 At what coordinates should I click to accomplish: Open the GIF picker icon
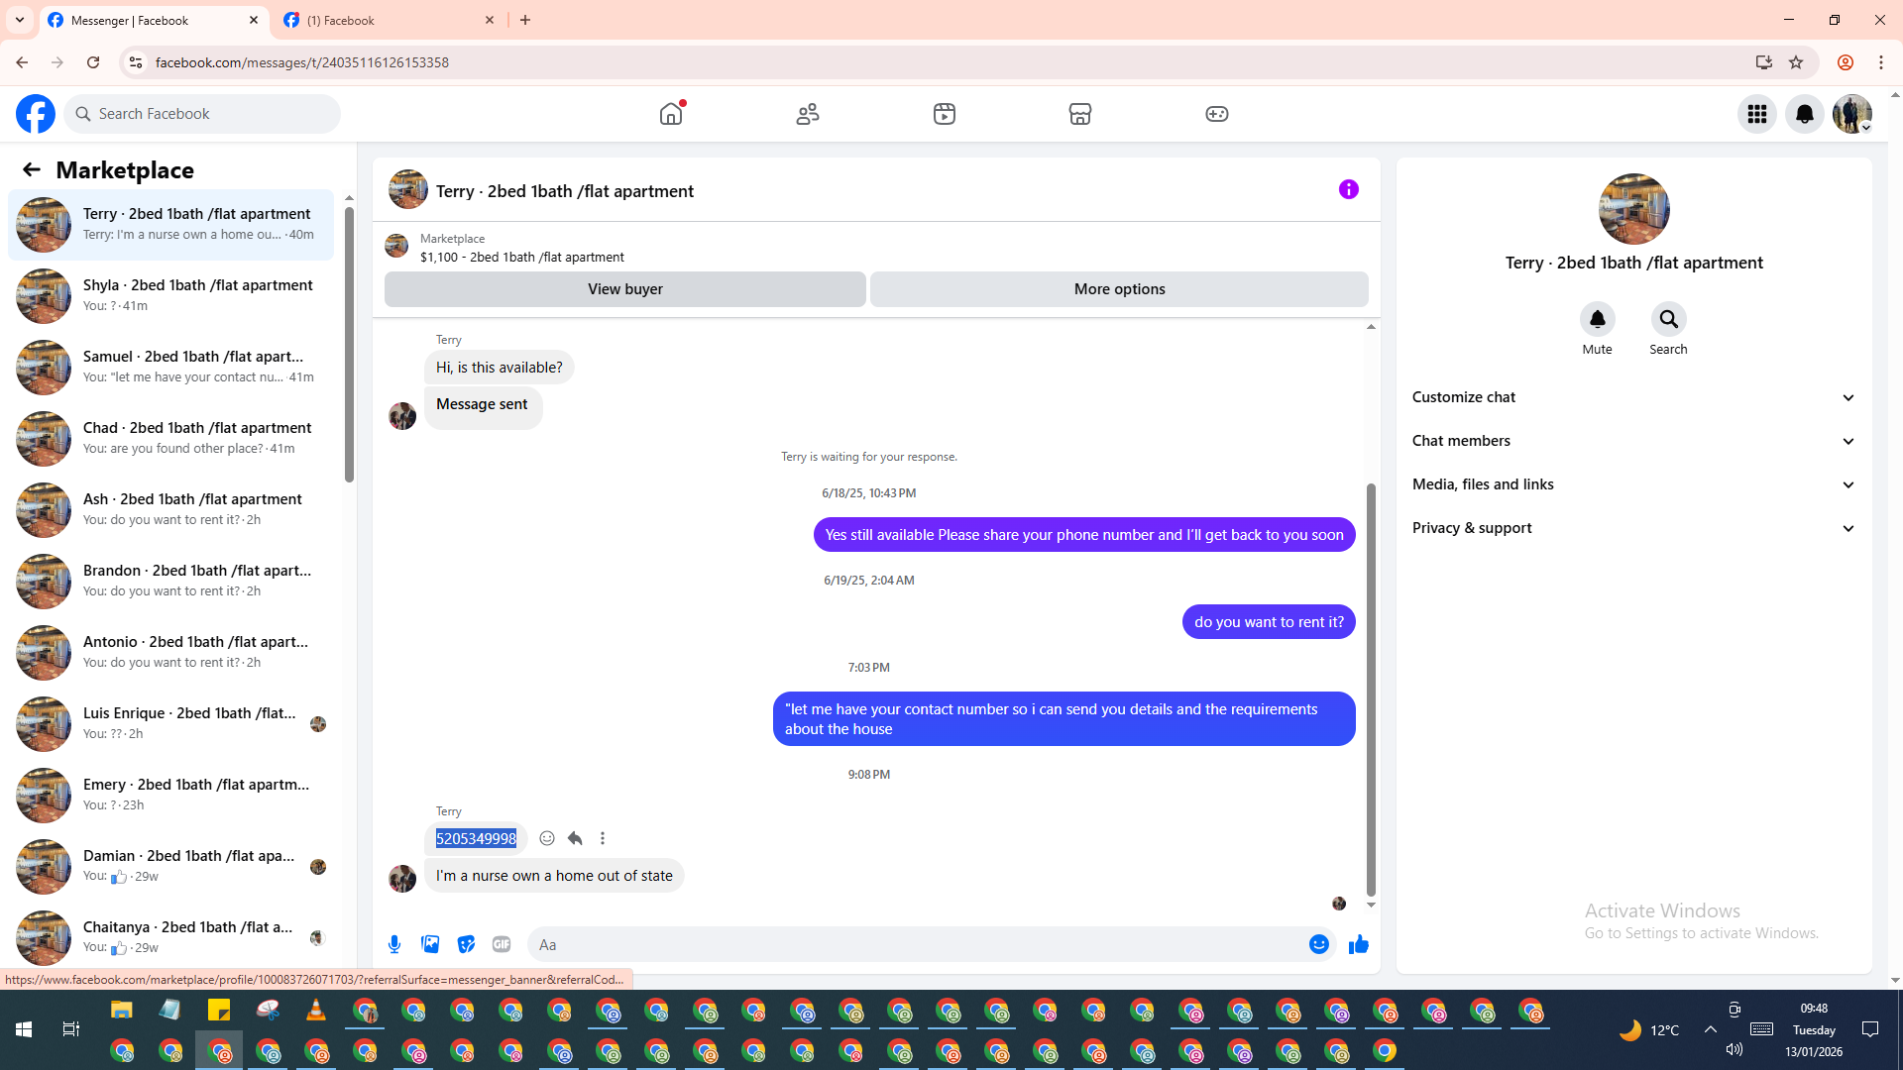502,944
